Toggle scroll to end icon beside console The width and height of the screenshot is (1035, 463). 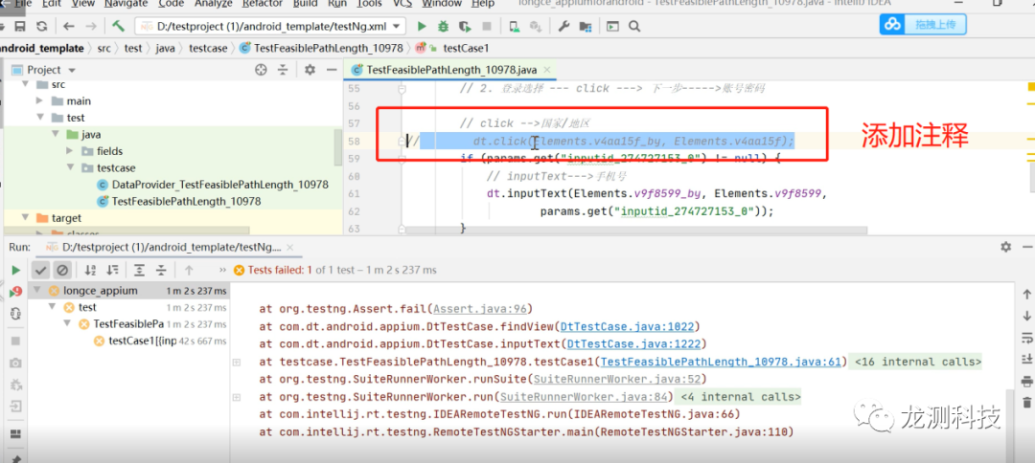coord(1026,359)
